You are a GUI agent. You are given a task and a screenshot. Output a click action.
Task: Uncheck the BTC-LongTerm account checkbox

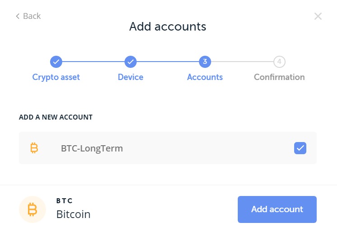300,148
